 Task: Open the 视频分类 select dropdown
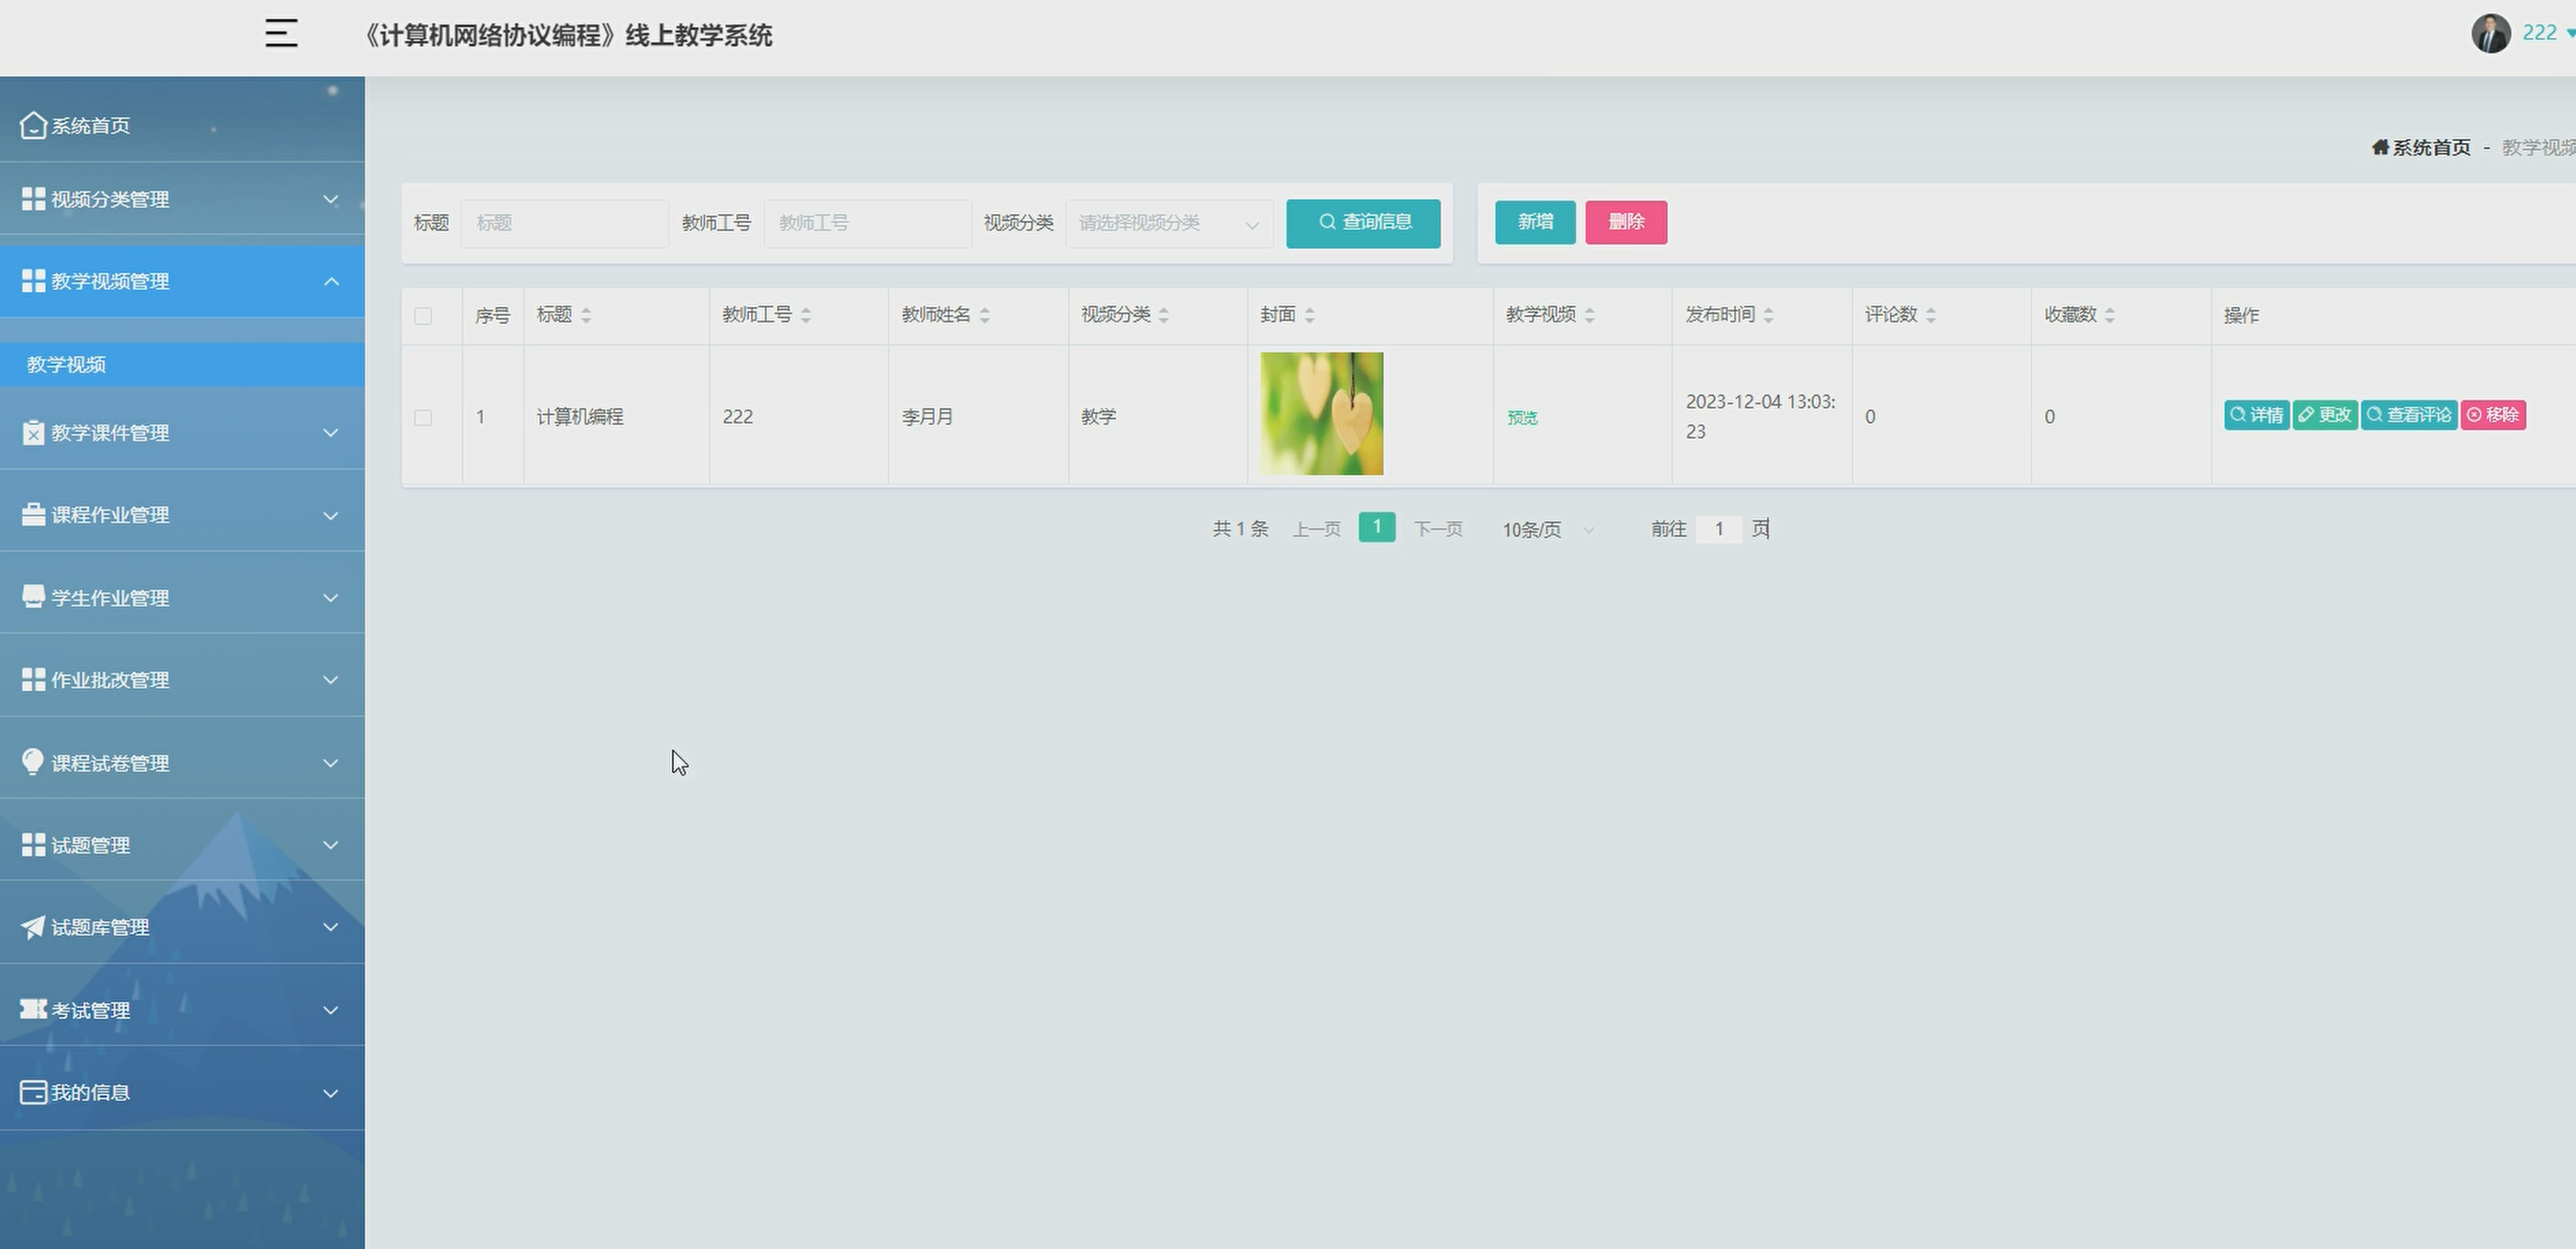(1169, 223)
